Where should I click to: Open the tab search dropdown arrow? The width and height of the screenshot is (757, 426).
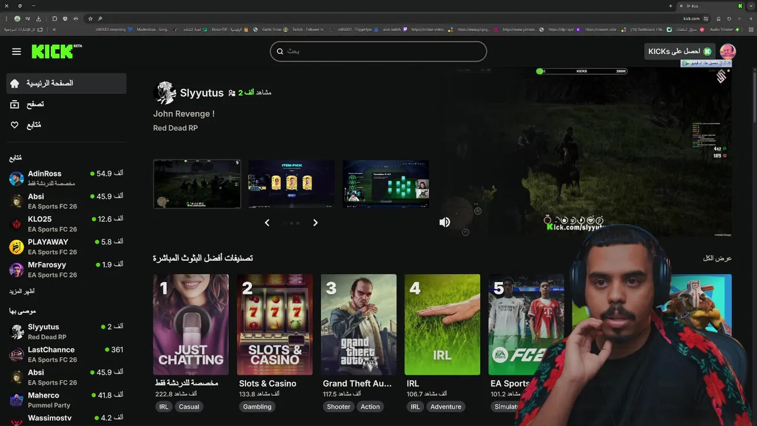(750, 6)
